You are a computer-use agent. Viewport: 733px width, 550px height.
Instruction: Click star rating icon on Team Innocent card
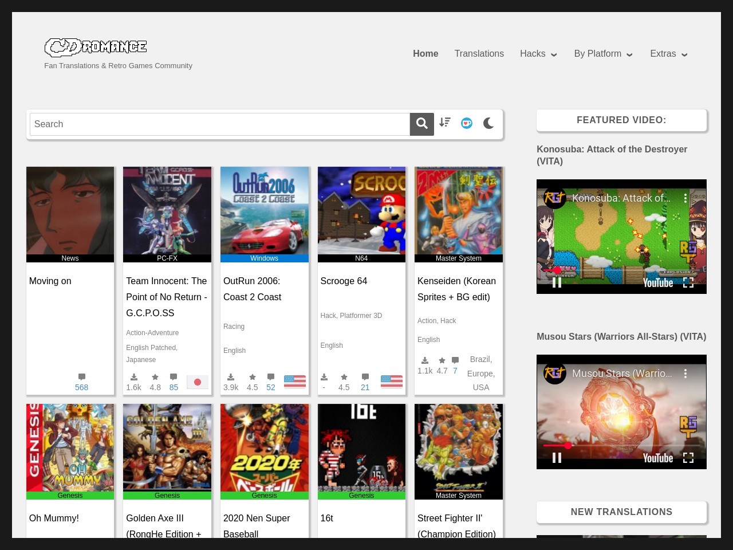[155, 377]
